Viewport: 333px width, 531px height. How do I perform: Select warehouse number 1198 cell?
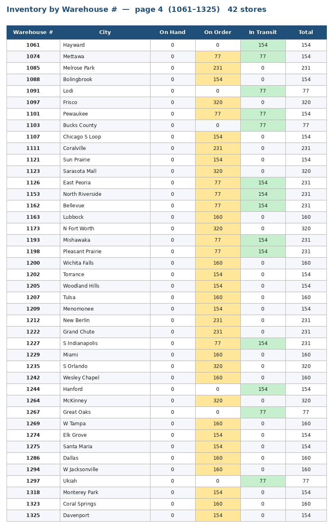[33, 252]
